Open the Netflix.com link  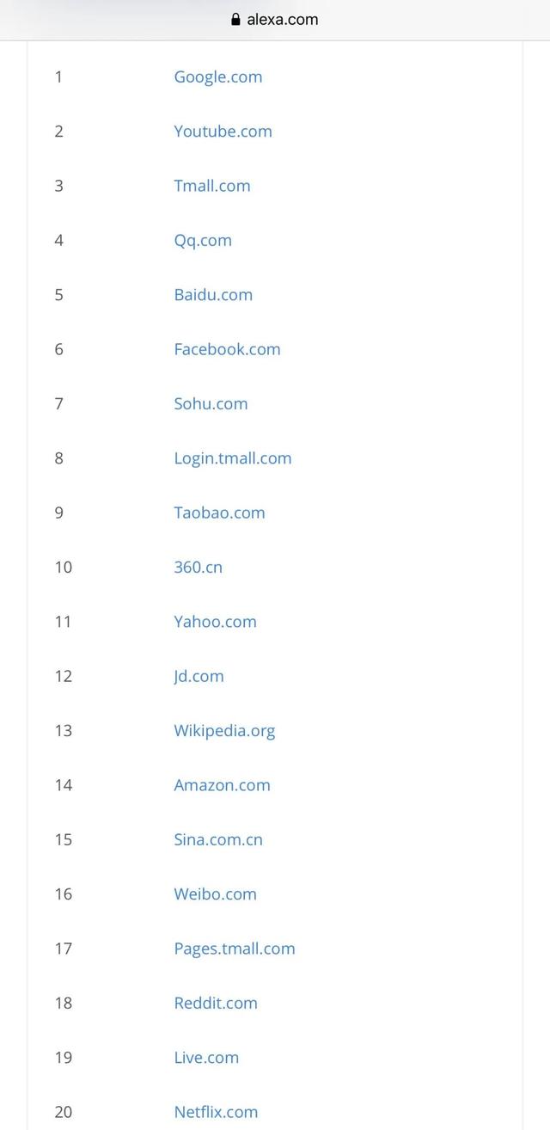[x=216, y=1112]
